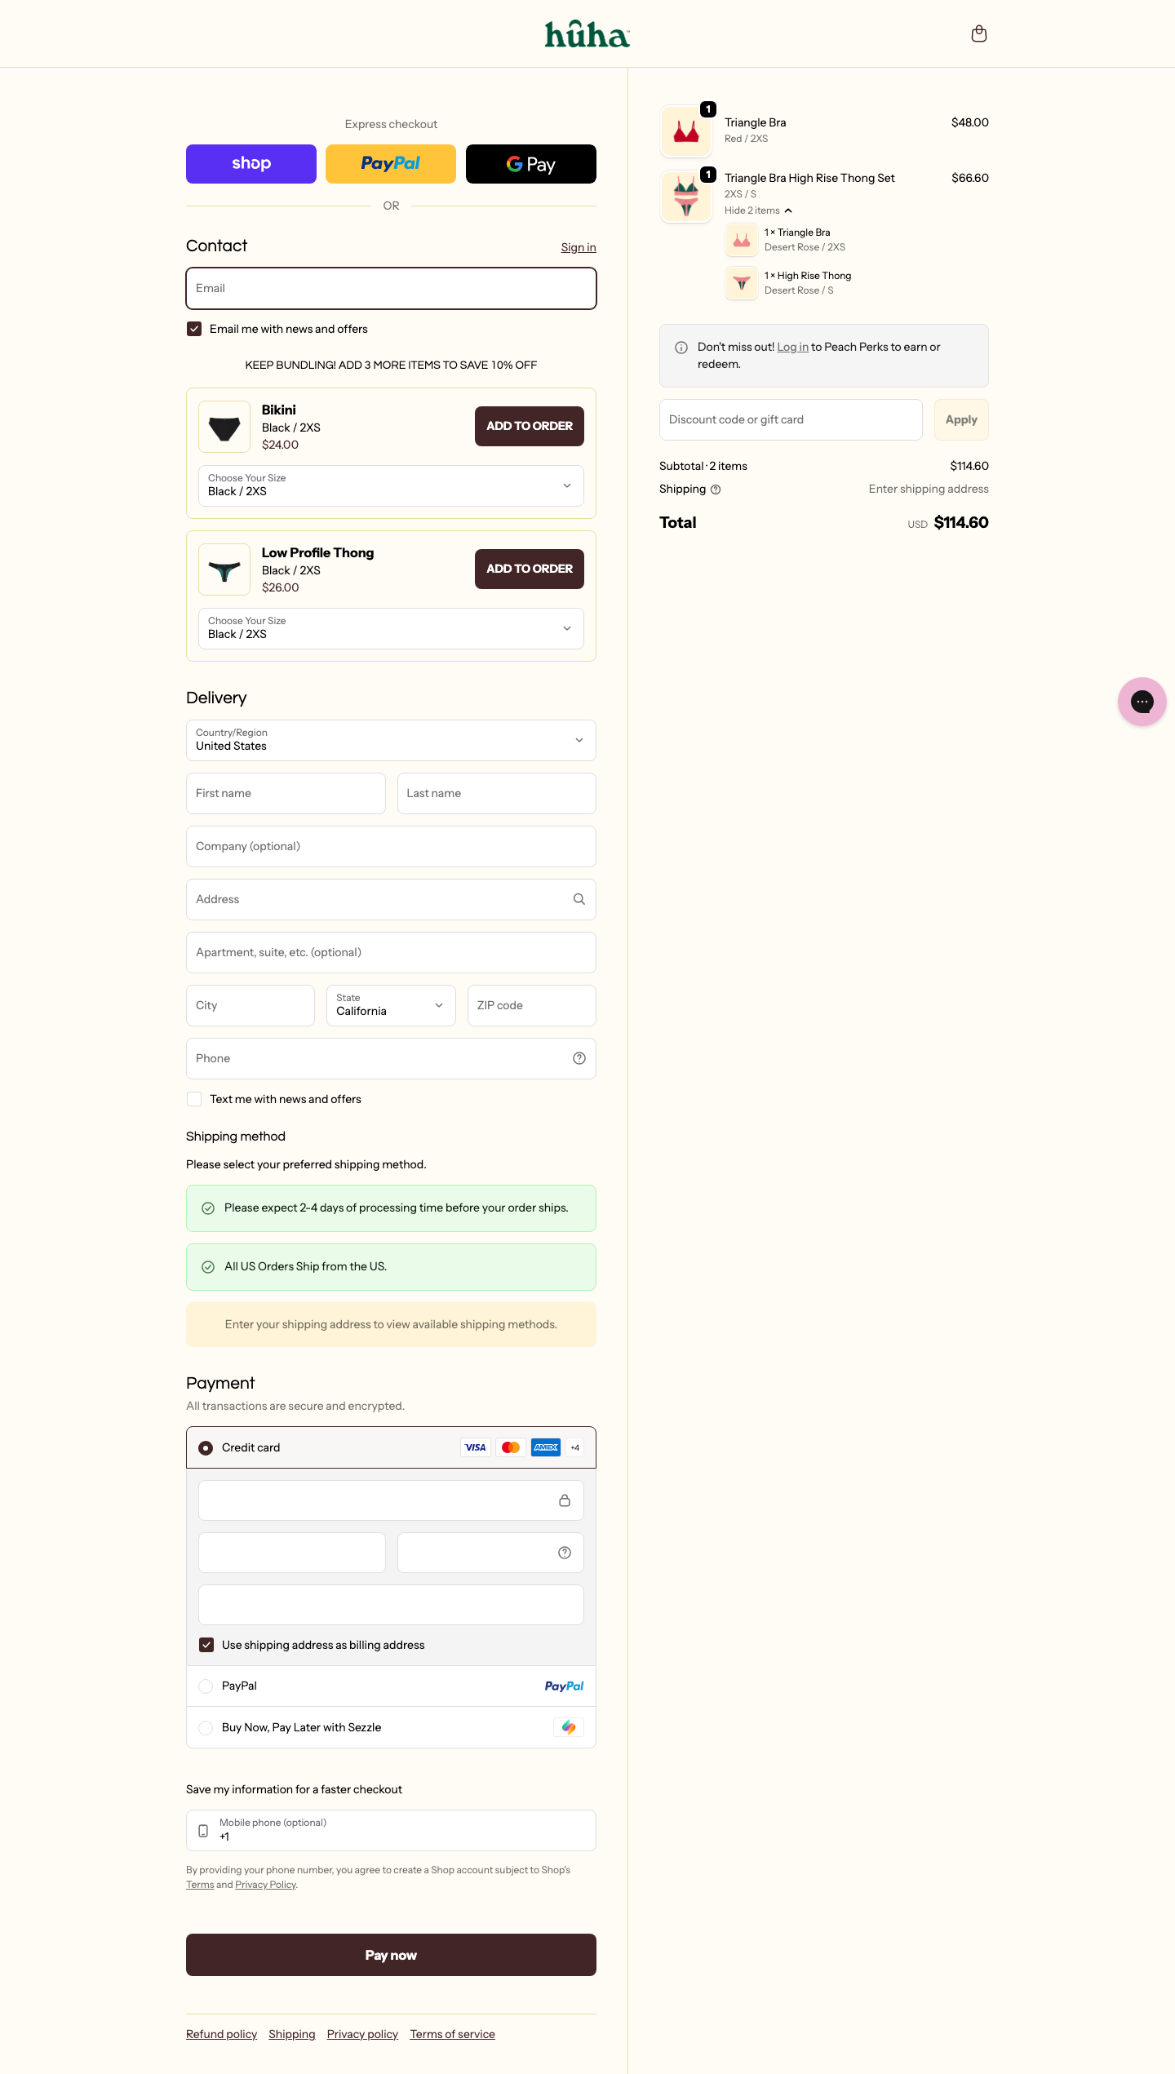The width and height of the screenshot is (1175, 2074).
Task: Enable Text me with news and offers
Action: click(x=194, y=1099)
